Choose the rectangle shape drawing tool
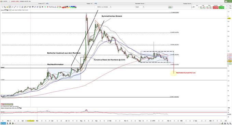 (x=53, y=7)
